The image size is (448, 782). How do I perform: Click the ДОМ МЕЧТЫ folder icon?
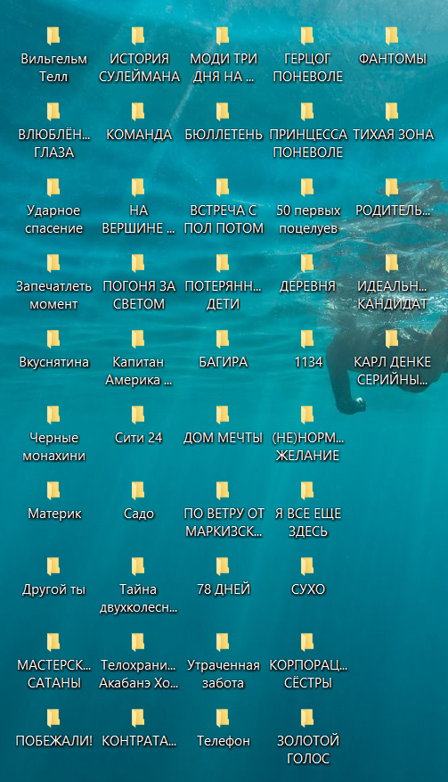click(x=223, y=415)
